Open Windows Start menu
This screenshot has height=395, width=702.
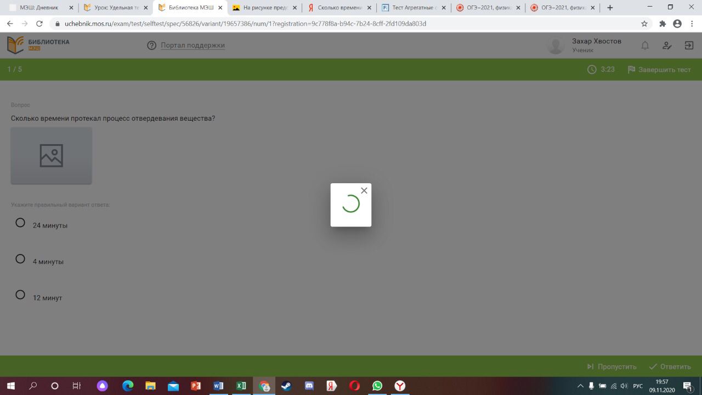[x=10, y=386]
